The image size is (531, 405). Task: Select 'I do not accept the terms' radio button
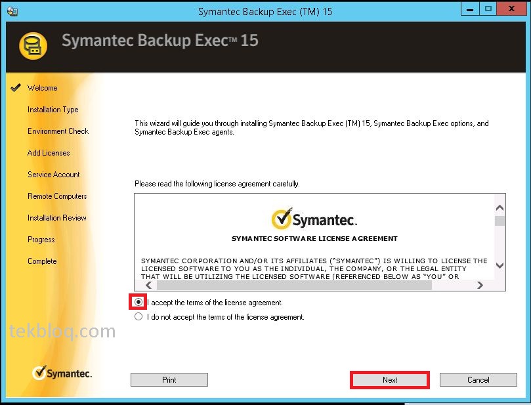click(138, 316)
